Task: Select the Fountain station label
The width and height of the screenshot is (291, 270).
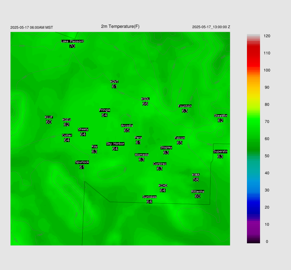Action: coord(185,106)
